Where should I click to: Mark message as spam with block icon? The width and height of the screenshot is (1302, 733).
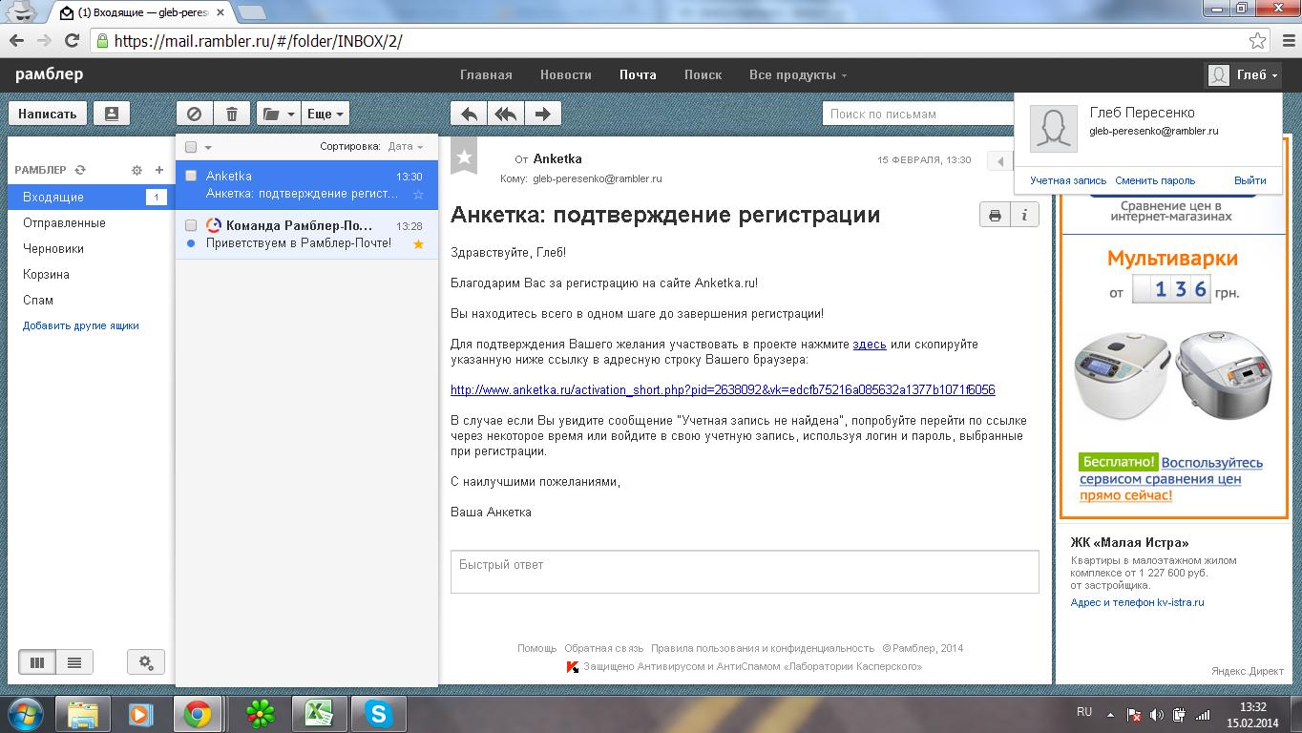pos(194,114)
